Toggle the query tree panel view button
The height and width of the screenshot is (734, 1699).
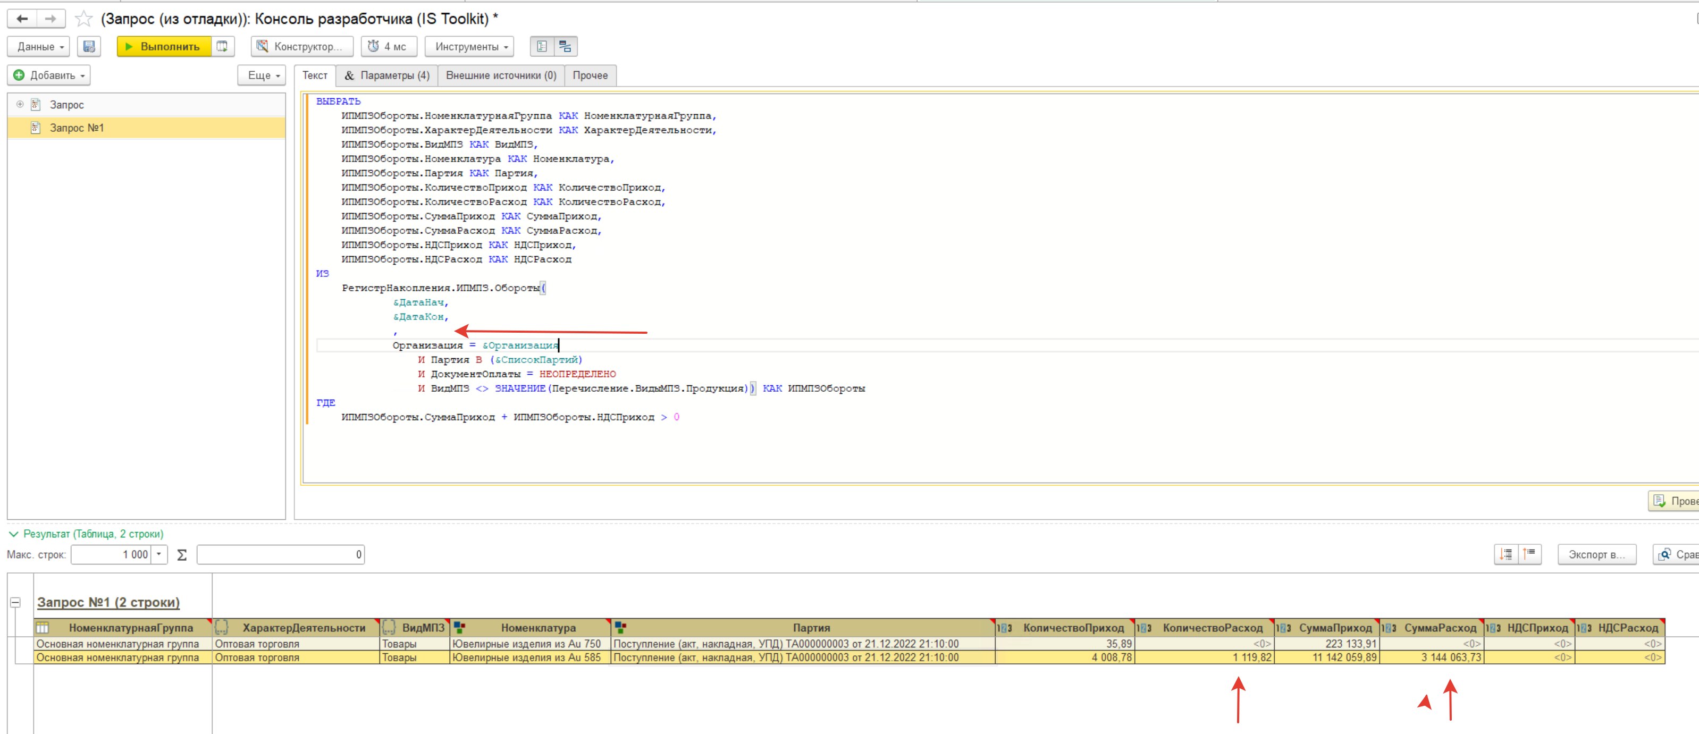point(542,46)
